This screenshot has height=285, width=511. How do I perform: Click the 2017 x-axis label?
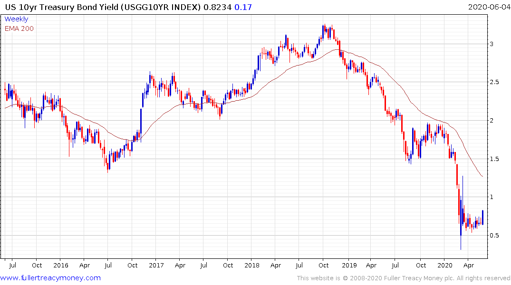(x=156, y=266)
